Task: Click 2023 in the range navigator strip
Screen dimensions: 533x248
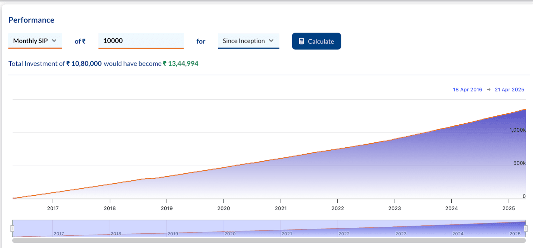Action: (401, 234)
